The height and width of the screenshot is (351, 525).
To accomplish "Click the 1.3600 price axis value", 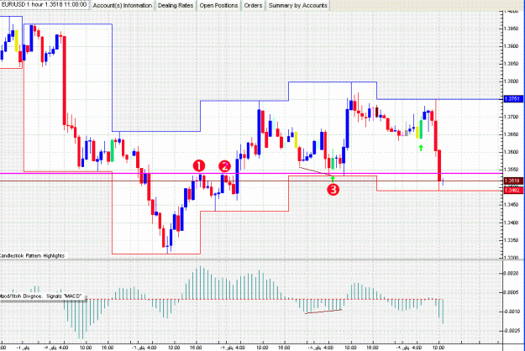I will [512, 152].
